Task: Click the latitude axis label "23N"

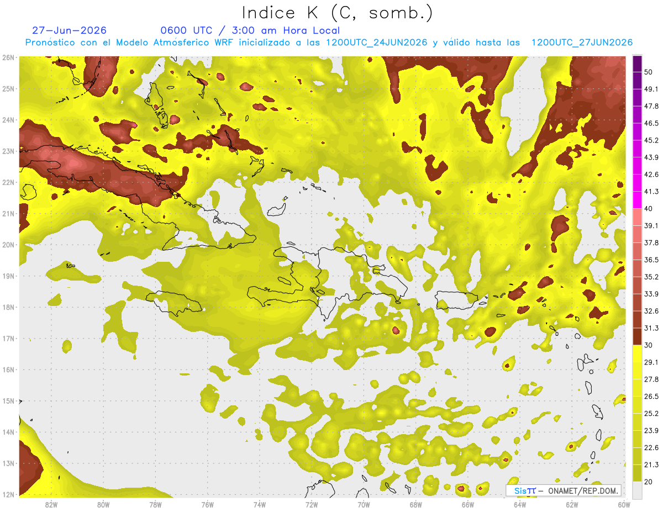Action: 8,151
